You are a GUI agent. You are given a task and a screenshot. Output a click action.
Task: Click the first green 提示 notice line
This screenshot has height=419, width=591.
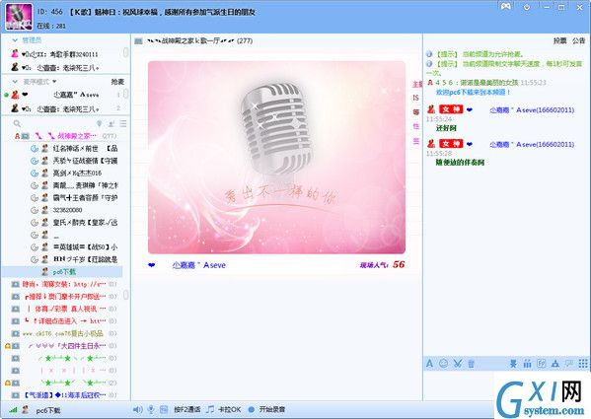coord(480,54)
